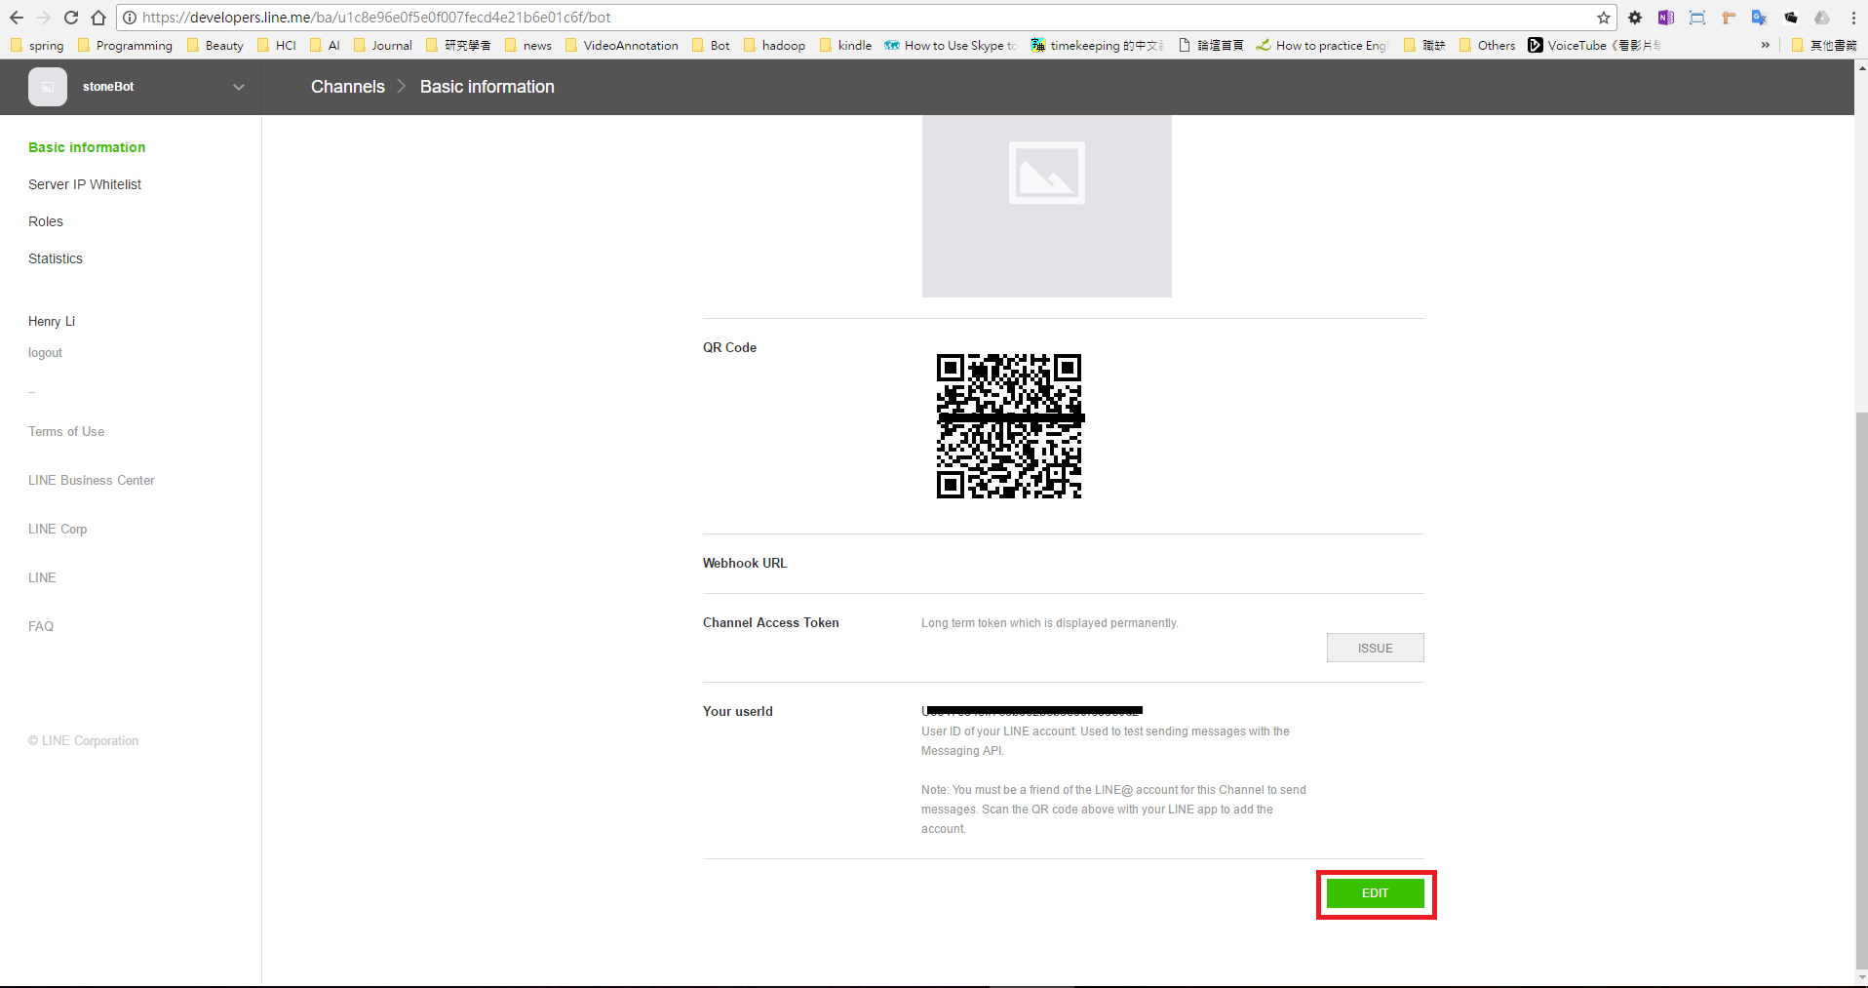Click the black folders extension icon
This screenshot has width=1868, height=988.
(1791, 18)
